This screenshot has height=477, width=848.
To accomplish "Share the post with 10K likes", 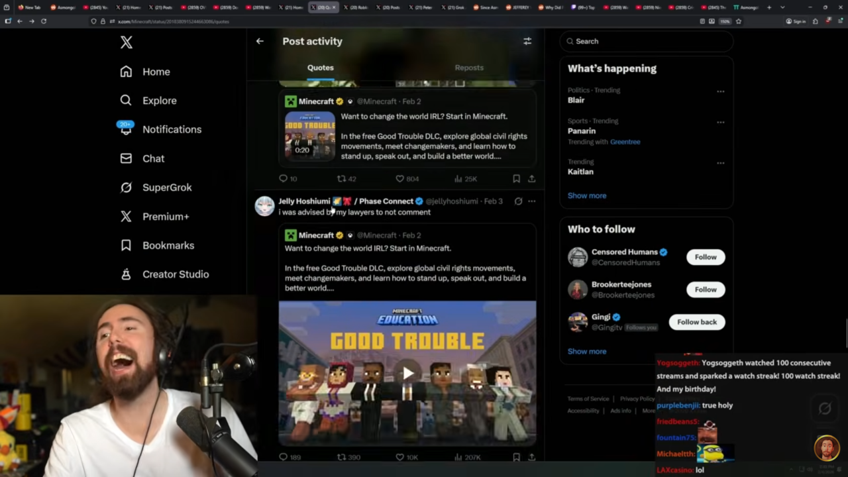I will [x=531, y=457].
